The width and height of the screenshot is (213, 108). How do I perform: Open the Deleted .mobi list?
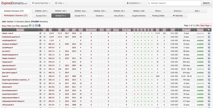click(x=139, y=11)
